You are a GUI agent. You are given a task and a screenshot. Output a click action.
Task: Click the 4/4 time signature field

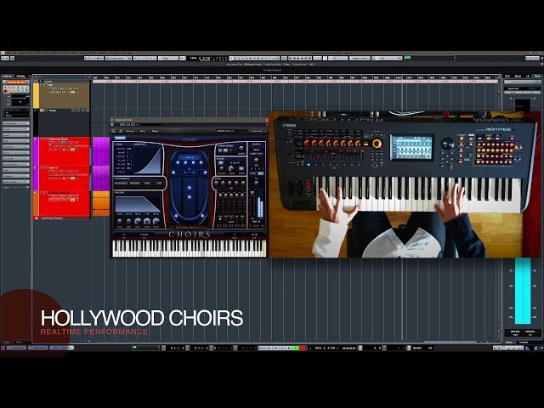click(x=430, y=348)
